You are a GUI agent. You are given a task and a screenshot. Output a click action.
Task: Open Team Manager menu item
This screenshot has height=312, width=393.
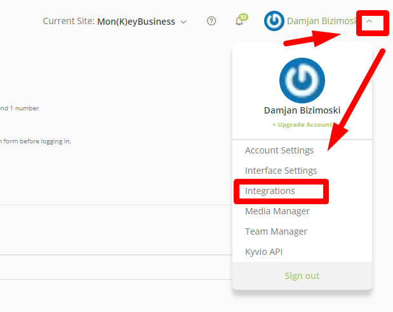[276, 231]
